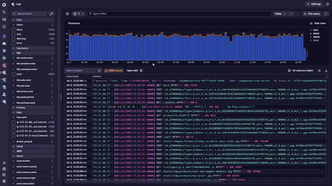Open the Today timeframe dropdown

[280, 14]
